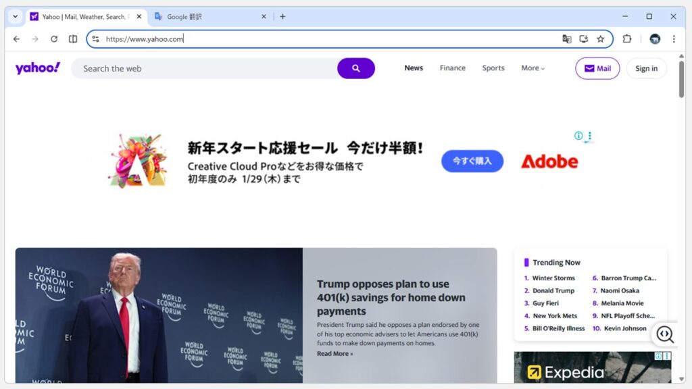Click the Yahoo logo
692x389 pixels.
pyautogui.click(x=37, y=68)
